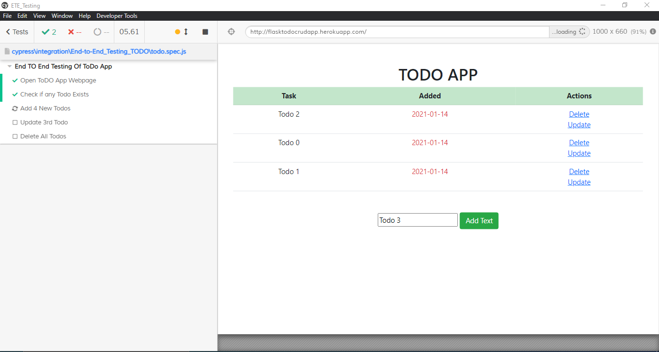The height and width of the screenshot is (352, 659).
Task: Open the Developer Tools menu
Action: [116, 15]
